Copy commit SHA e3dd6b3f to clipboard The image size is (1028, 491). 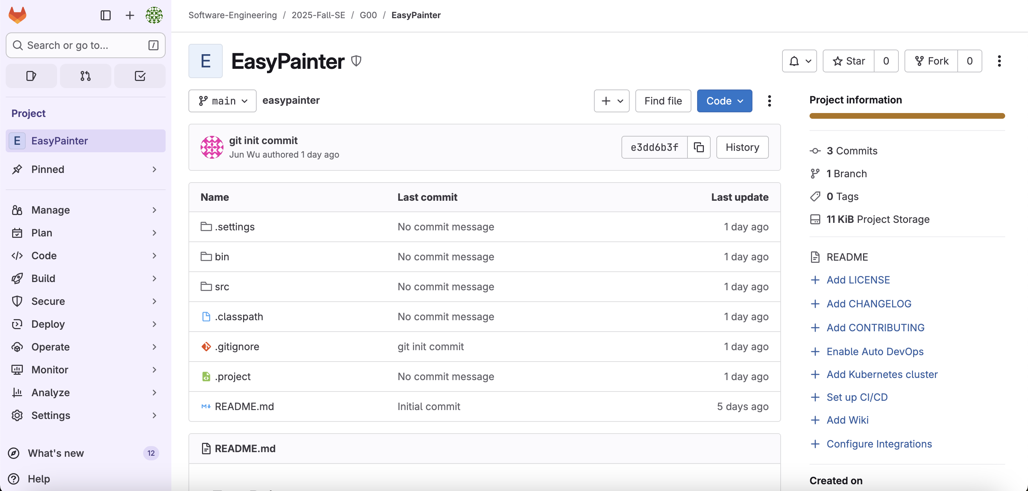[699, 147]
